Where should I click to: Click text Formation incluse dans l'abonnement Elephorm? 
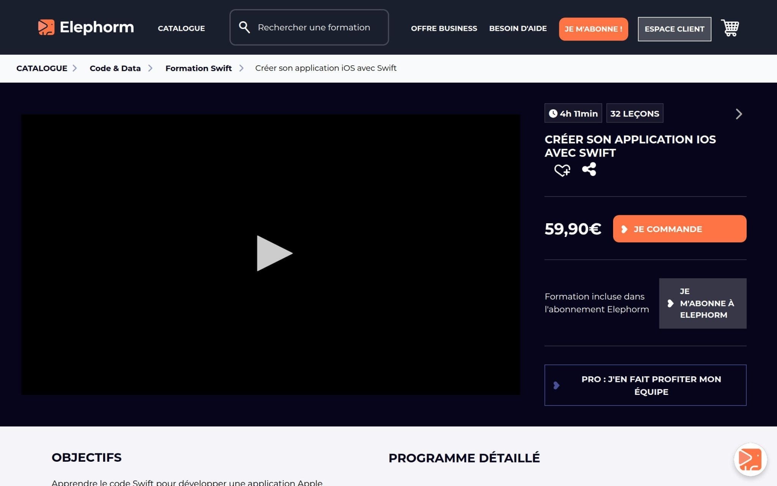pos(597,303)
